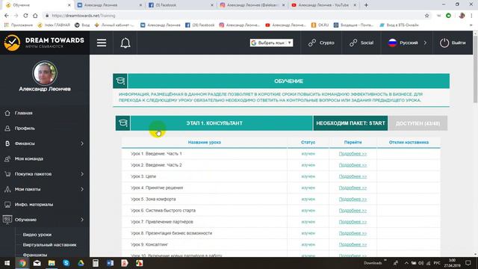Click the Покупка пакетов cart icon
Image resolution: width=478 pixels, height=269 pixels.
click(7, 174)
